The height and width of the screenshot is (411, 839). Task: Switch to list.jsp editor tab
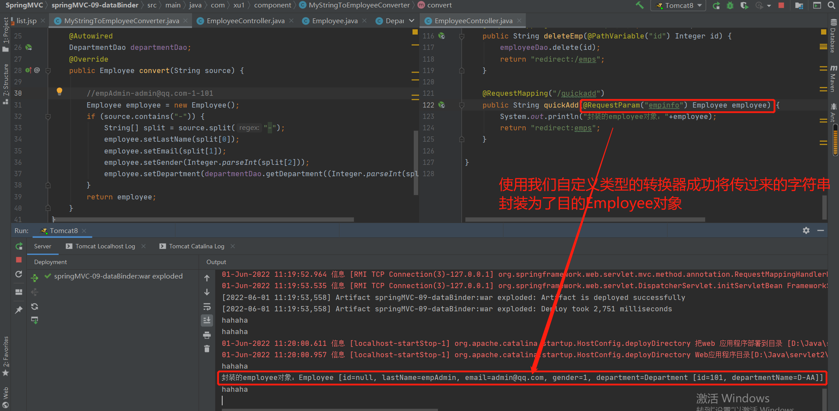[x=27, y=21]
